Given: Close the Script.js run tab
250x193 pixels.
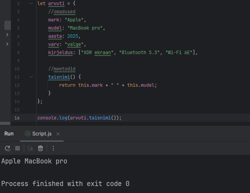Looking at the screenshot, I should click(58, 134).
